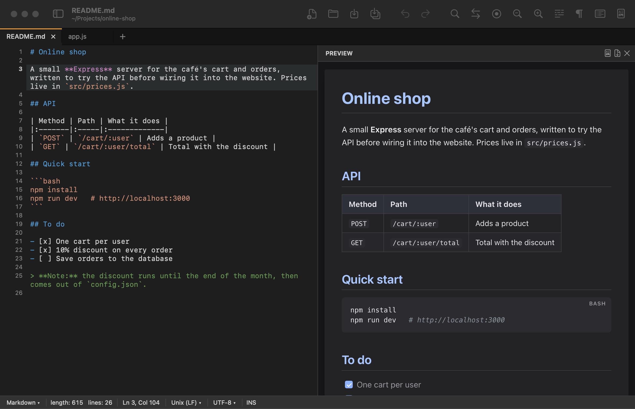Viewport: 635px width, 409px height.
Task: Click the 'API' heading in preview
Action: tap(351, 176)
